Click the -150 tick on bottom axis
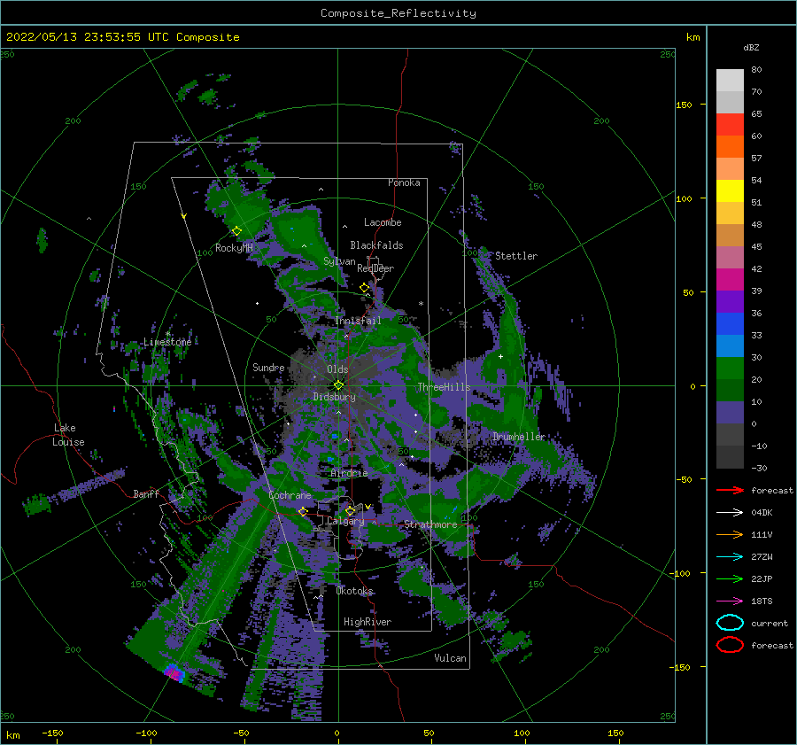Image resolution: width=797 pixels, height=745 pixels. pos(52,733)
